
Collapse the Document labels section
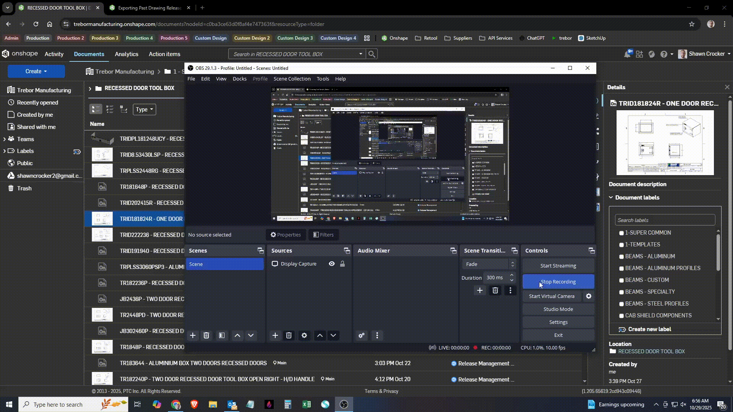tap(611, 198)
